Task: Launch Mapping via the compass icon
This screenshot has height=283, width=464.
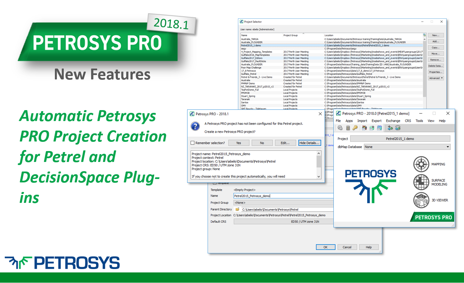Action: click(421, 164)
